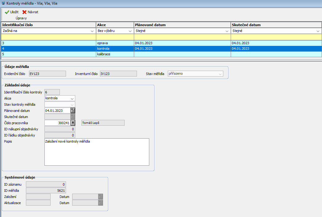Expand Plánované datum 'Stejné' filter dropdown
The height and width of the screenshot is (217, 322).
(227, 31)
